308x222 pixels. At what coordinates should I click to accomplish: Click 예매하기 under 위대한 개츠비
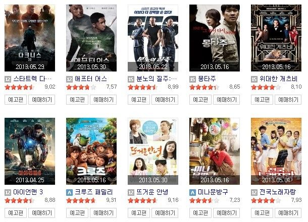coord(288,100)
